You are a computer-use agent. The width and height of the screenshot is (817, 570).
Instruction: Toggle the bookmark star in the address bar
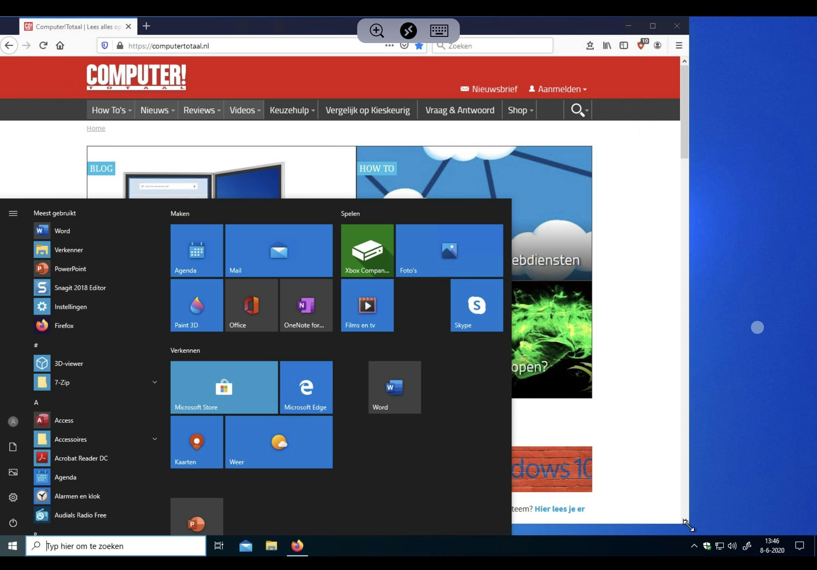point(419,45)
